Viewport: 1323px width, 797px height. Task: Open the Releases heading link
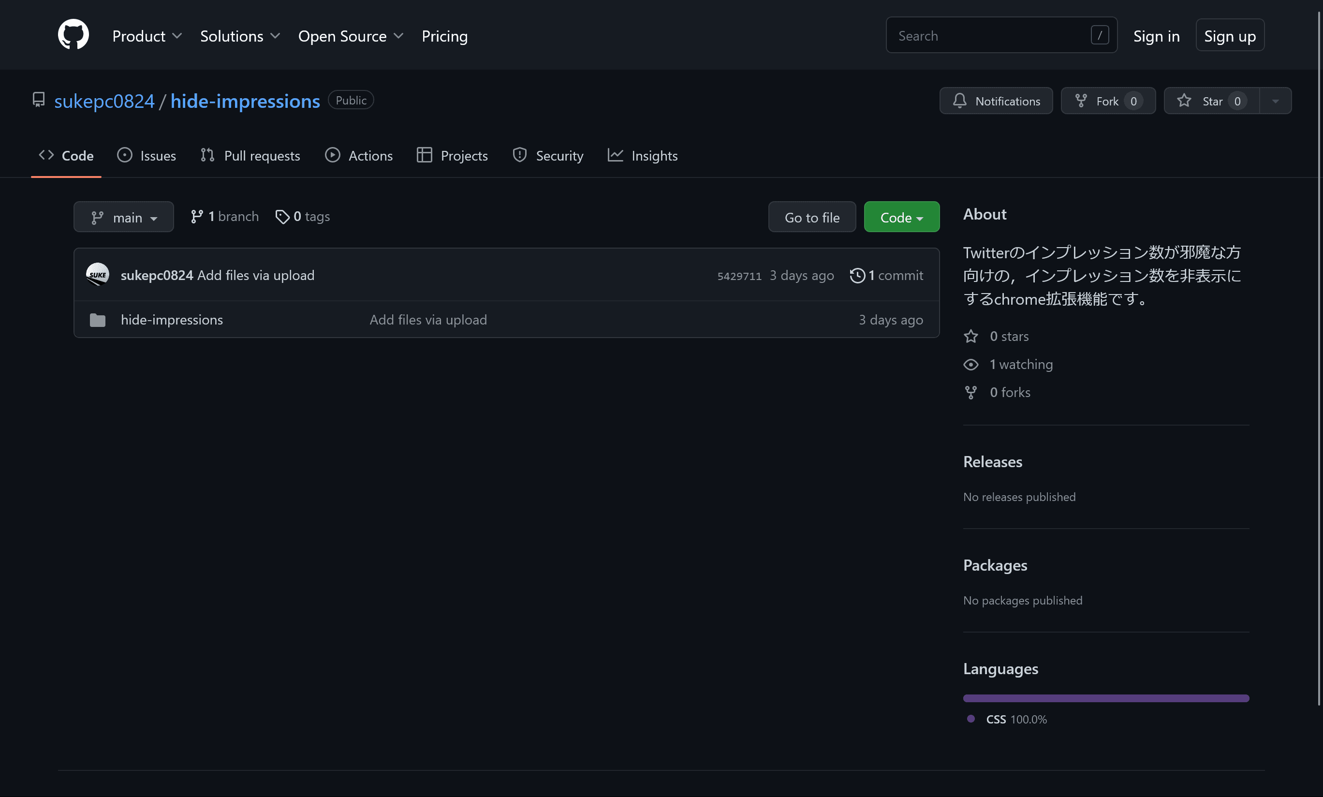click(x=993, y=462)
